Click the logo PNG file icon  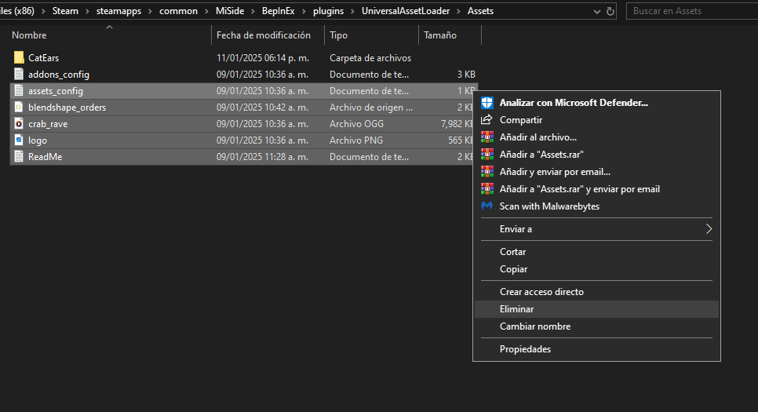point(19,140)
